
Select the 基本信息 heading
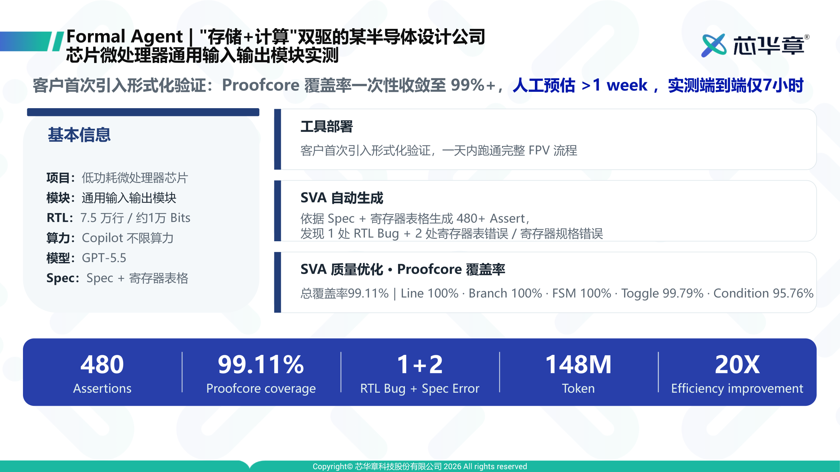(79, 135)
